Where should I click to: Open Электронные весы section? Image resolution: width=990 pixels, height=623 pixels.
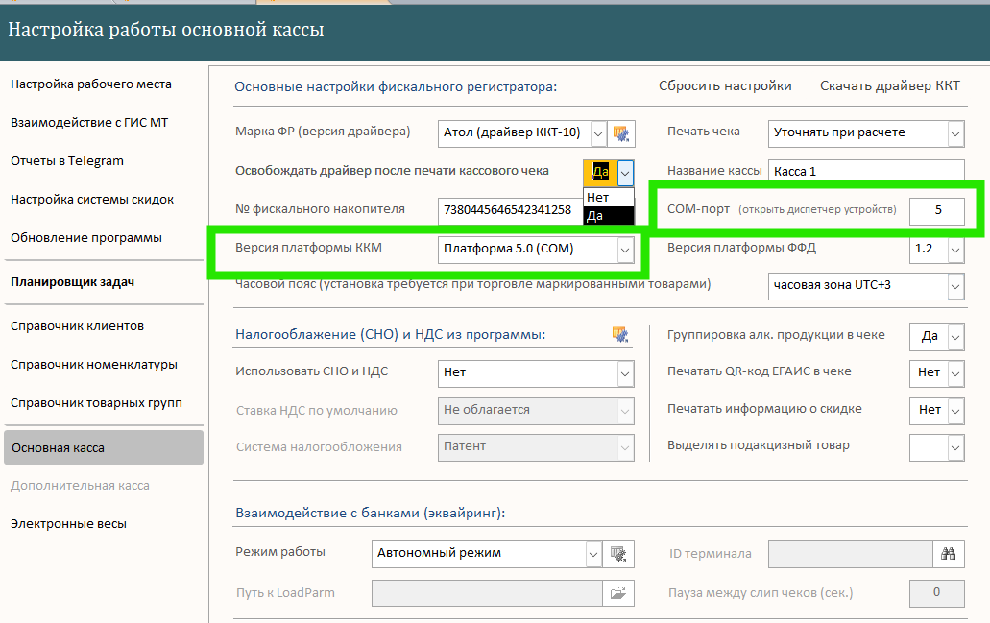pos(68,524)
